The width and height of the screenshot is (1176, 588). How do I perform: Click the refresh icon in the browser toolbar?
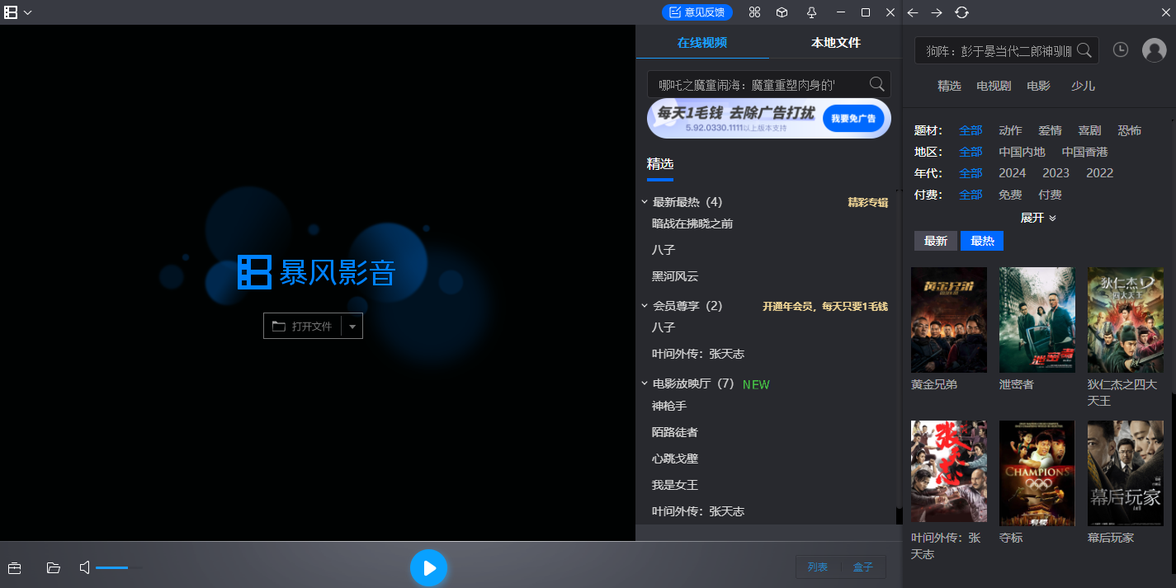962,12
